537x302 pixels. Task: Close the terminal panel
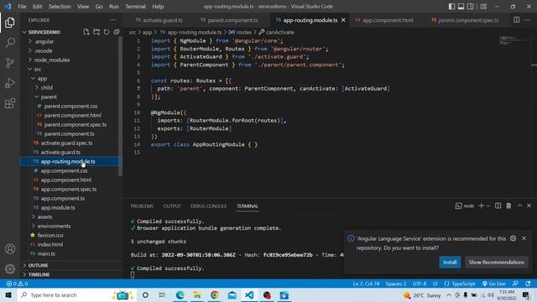(x=529, y=206)
